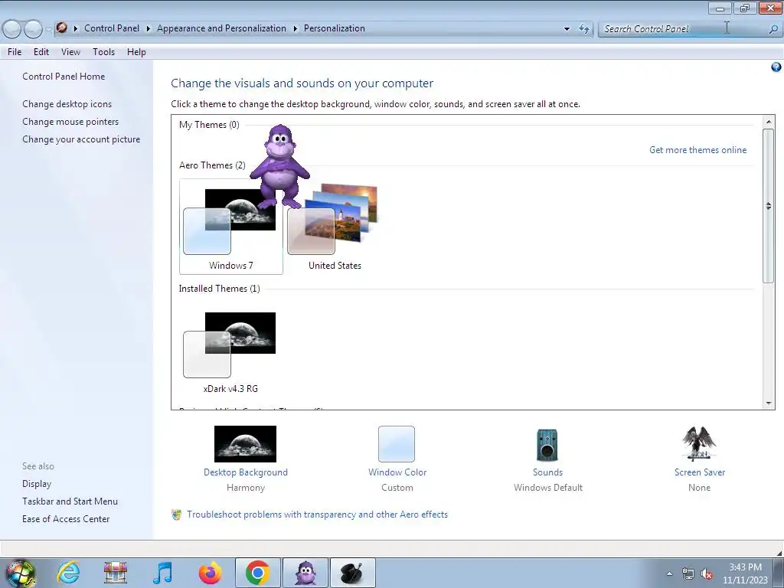Open the blue Help question mark icon

coord(776,67)
